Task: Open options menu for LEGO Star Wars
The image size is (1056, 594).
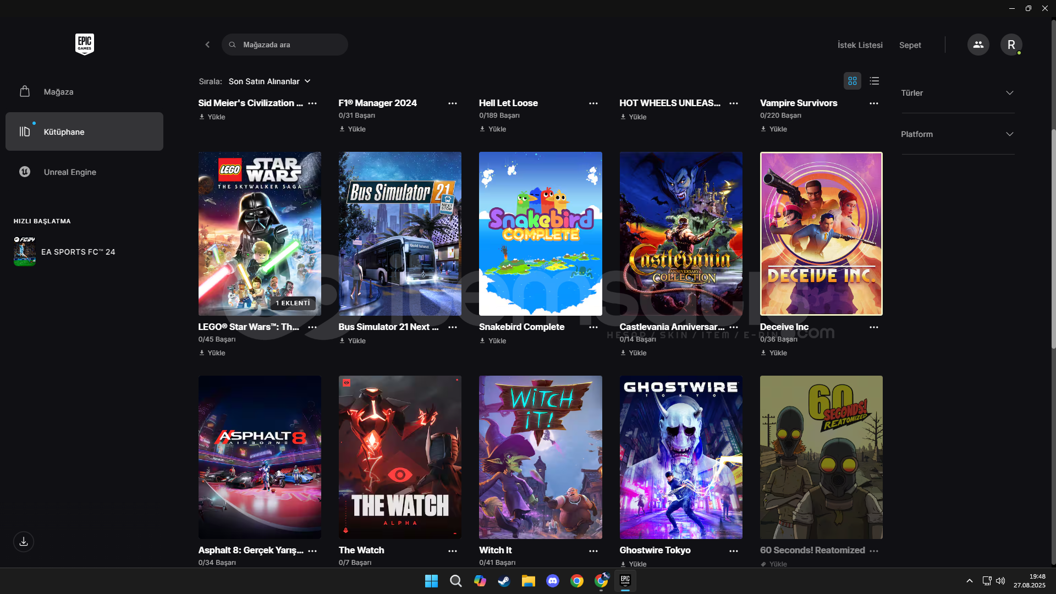Action: tap(312, 327)
